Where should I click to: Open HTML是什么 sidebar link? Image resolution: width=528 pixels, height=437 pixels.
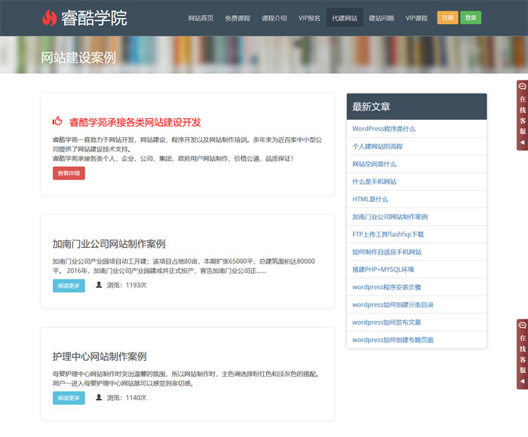(x=370, y=199)
